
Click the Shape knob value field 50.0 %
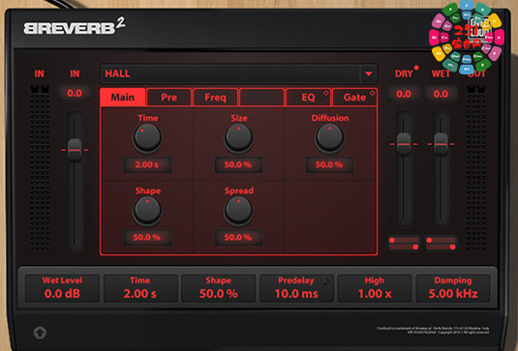coord(147,237)
